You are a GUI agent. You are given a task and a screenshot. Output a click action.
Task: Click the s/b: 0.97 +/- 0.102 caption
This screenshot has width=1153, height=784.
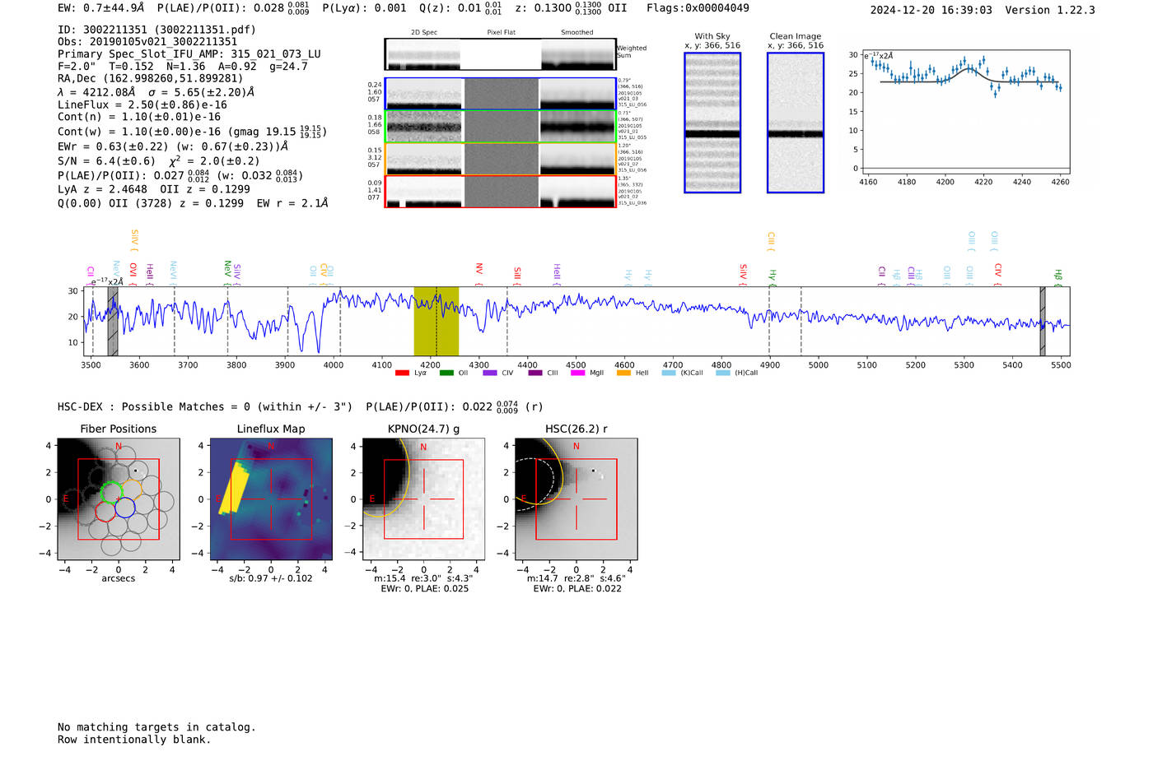coord(271,578)
